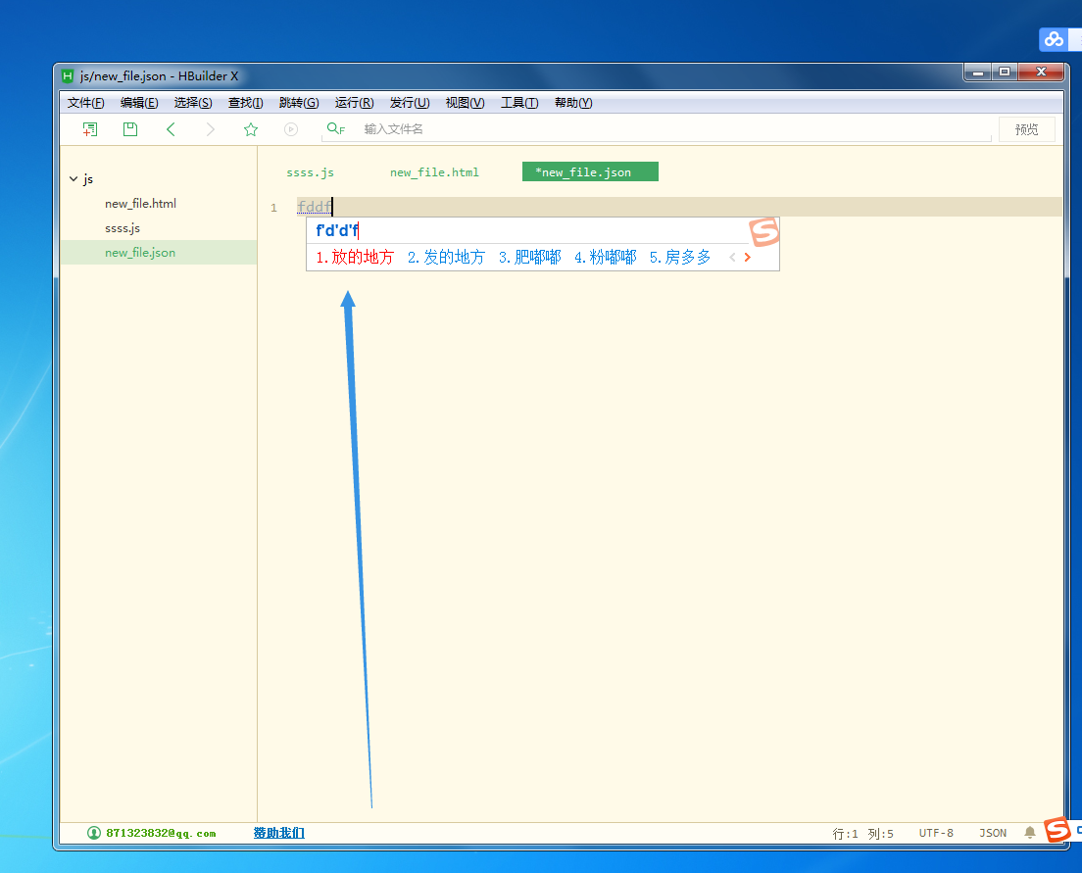Image resolution: width=1082 pixels, height=873 pixels.
Task: Choose candidate 4. 粉嘟嘟
Action: click(605, 258)
